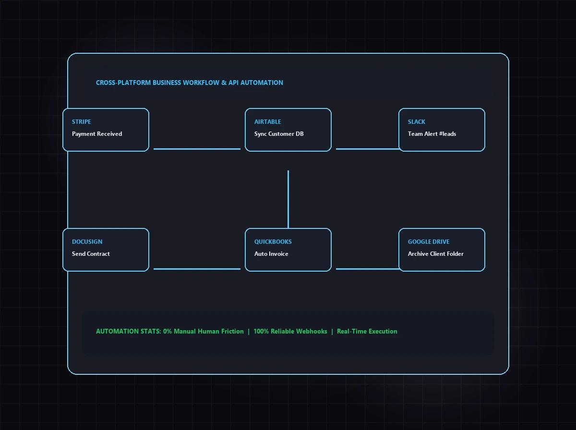Click '100% Reliable Webhooks' stat

[x=290, y=331]
